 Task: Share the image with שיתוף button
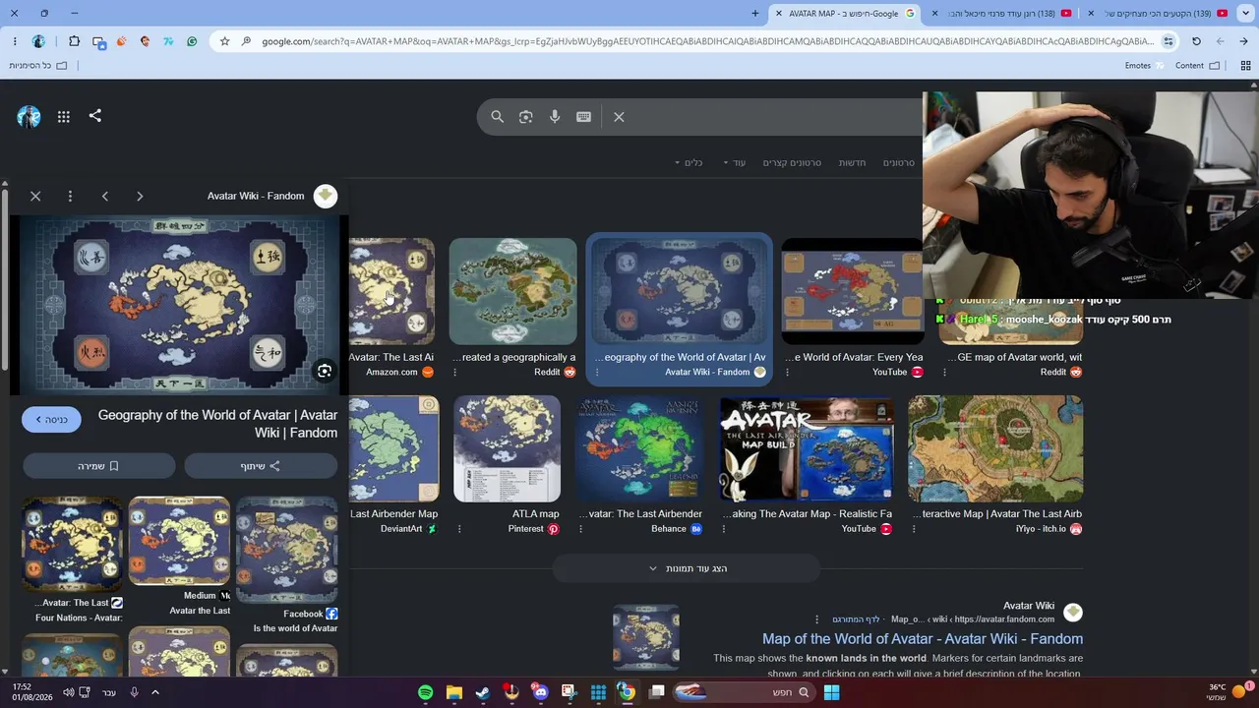(261, 466)
